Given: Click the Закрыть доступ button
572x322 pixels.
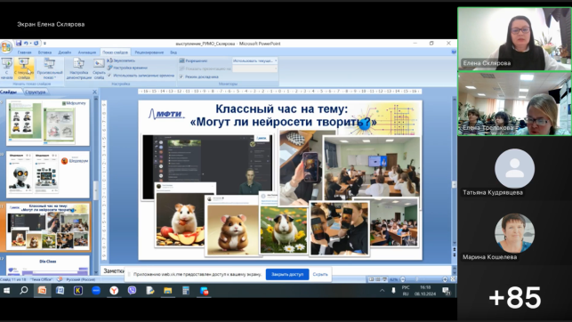Looking at the screenshot, I should (287, 274).
